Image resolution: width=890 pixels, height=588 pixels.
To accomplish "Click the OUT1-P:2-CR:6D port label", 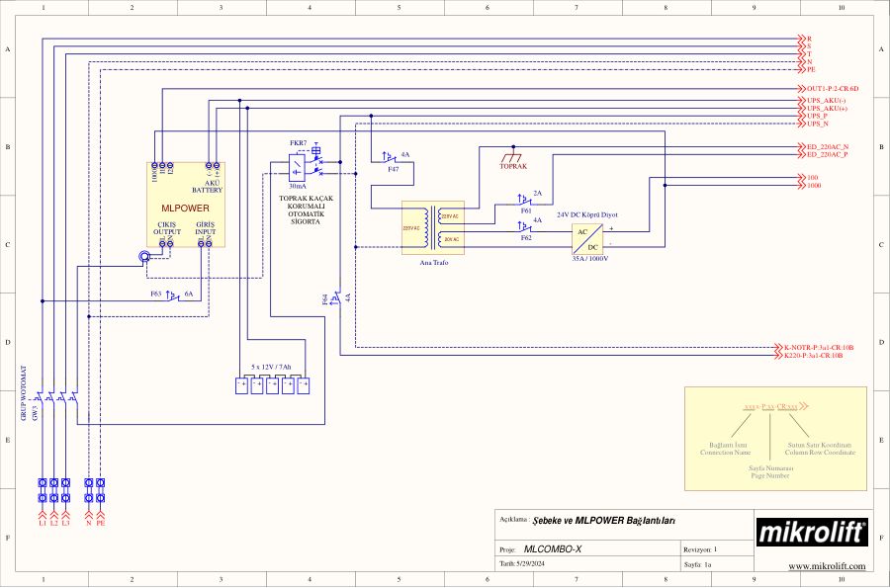I will point(833,89).
